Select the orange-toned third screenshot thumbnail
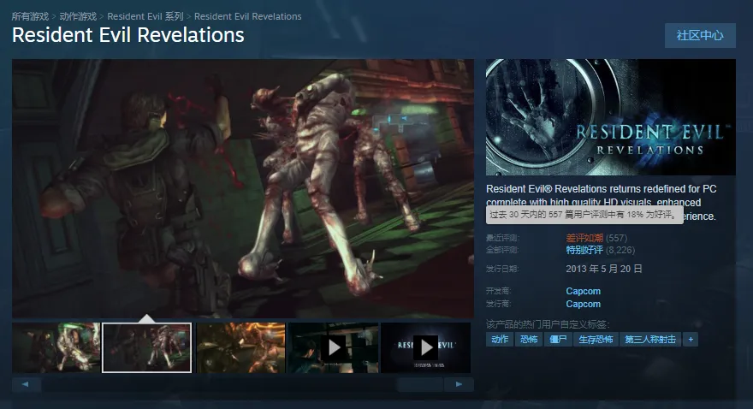 [240, 347]
